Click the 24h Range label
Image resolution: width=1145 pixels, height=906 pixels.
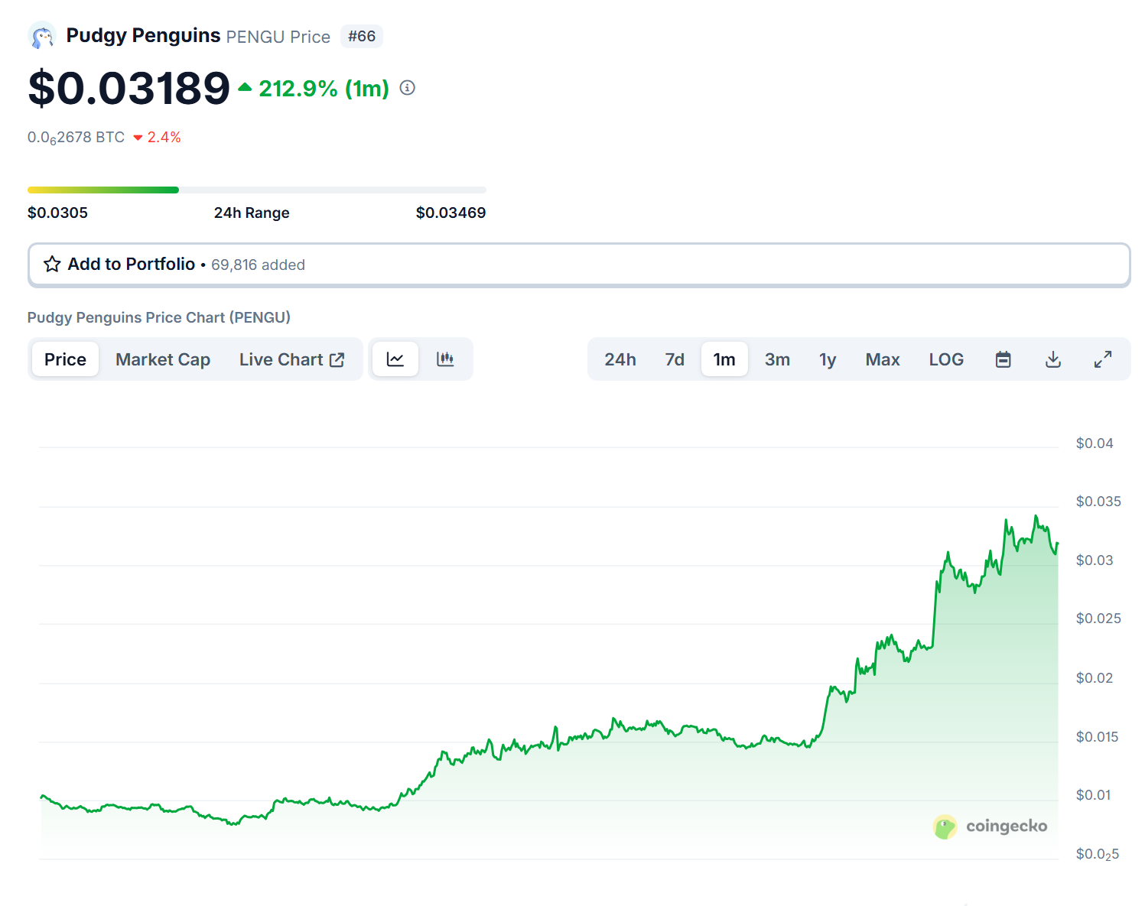(252, 213)
